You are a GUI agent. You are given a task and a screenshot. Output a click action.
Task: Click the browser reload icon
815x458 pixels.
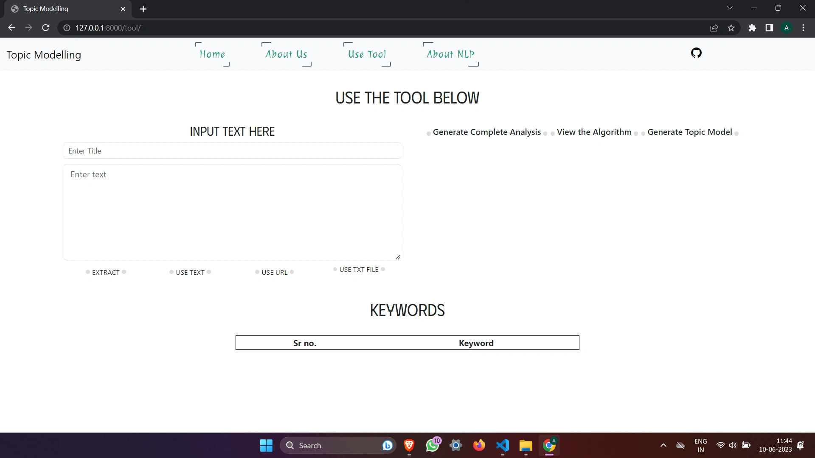46,28
